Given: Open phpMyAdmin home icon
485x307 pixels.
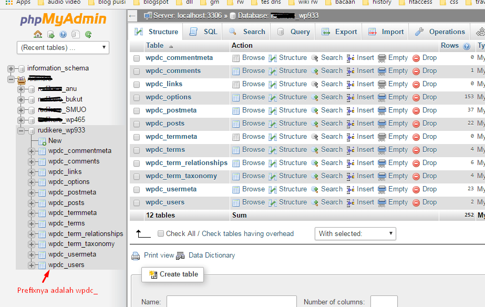Looking at the screenshot, I should (x=38, y=34).
